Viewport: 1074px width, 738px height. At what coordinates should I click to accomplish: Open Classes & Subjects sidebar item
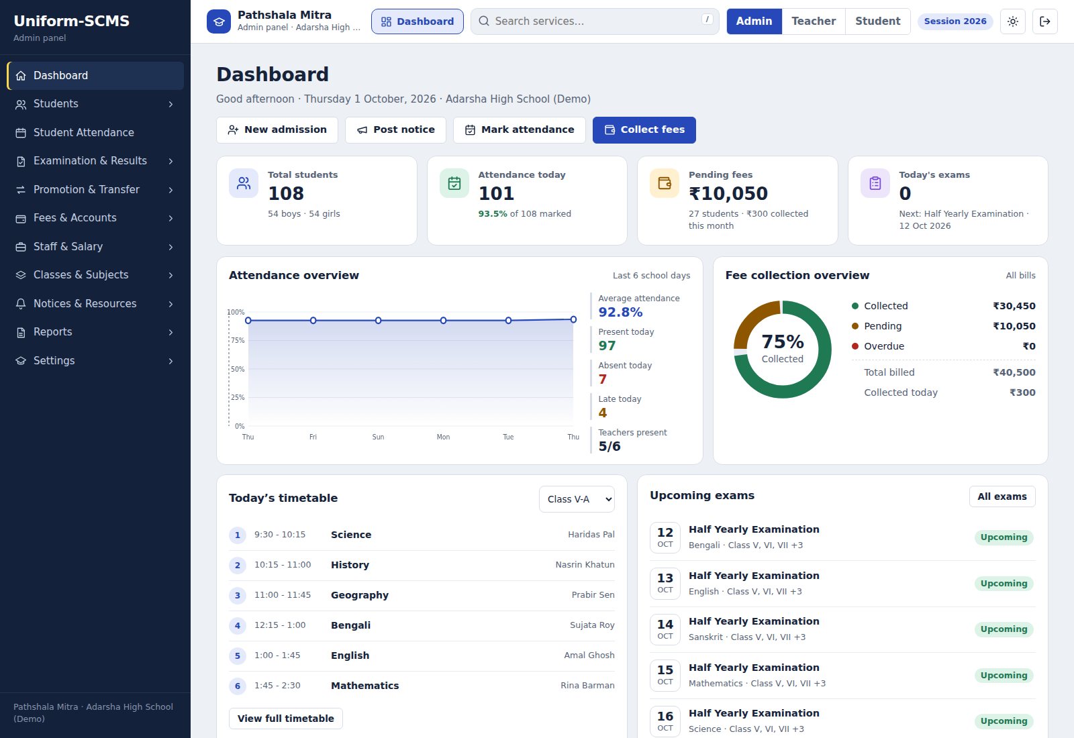pyautogui.click(x=95, y=275)
